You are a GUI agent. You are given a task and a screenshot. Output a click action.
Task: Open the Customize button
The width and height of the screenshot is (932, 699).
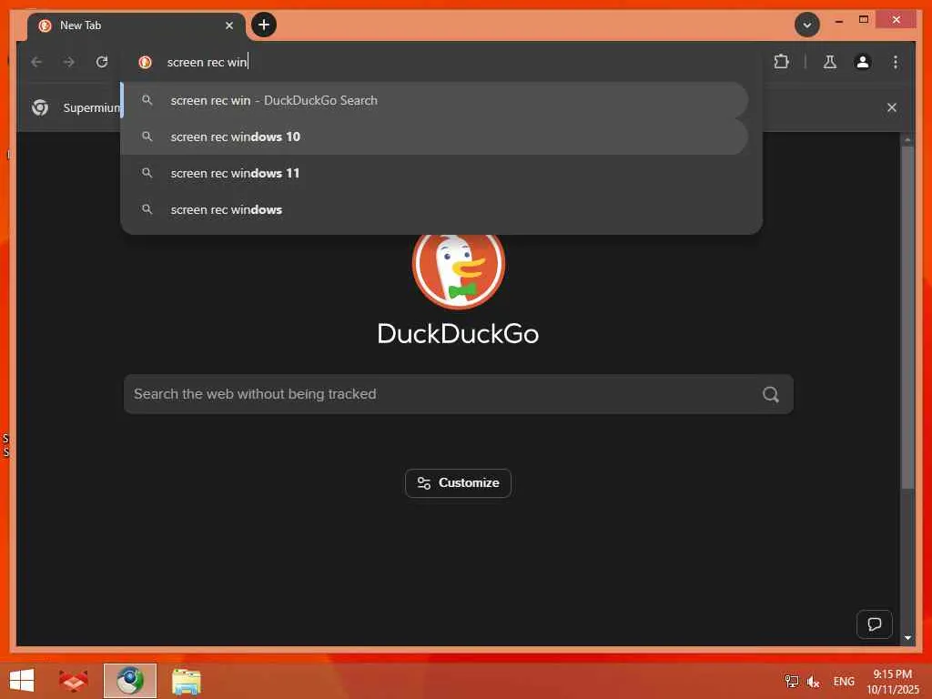(x=459, y=483)
